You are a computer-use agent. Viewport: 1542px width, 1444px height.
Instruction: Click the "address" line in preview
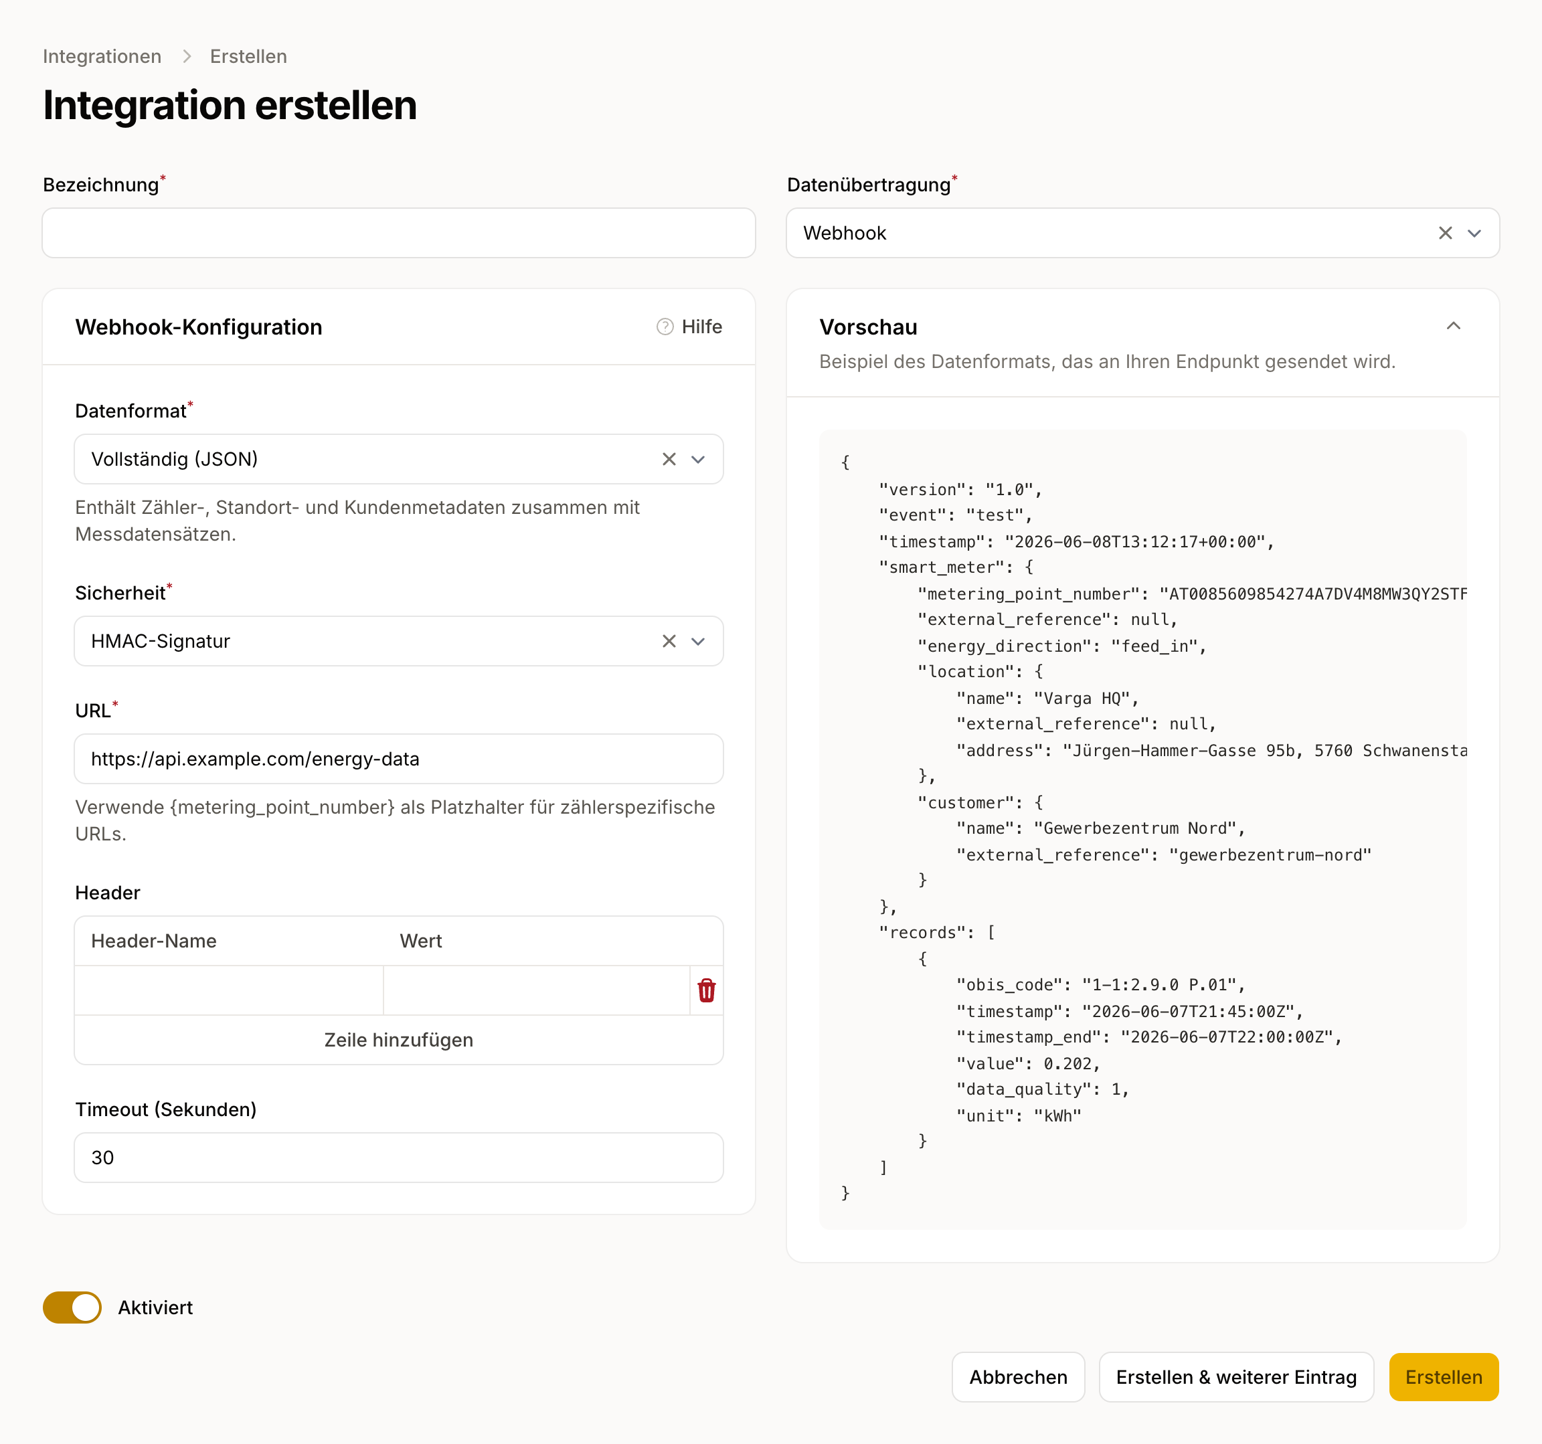tap(1211, 751)
